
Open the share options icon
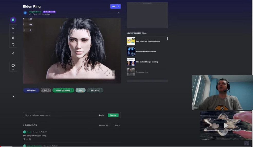[13, 53]
